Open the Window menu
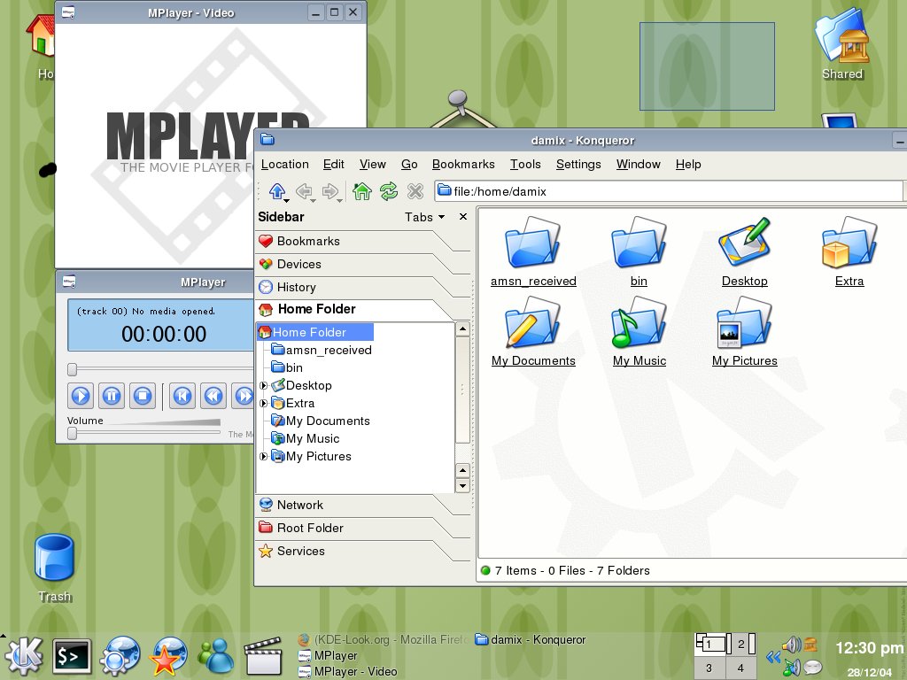This screenshot has width=907, height=680. click(x=638, y=164)
